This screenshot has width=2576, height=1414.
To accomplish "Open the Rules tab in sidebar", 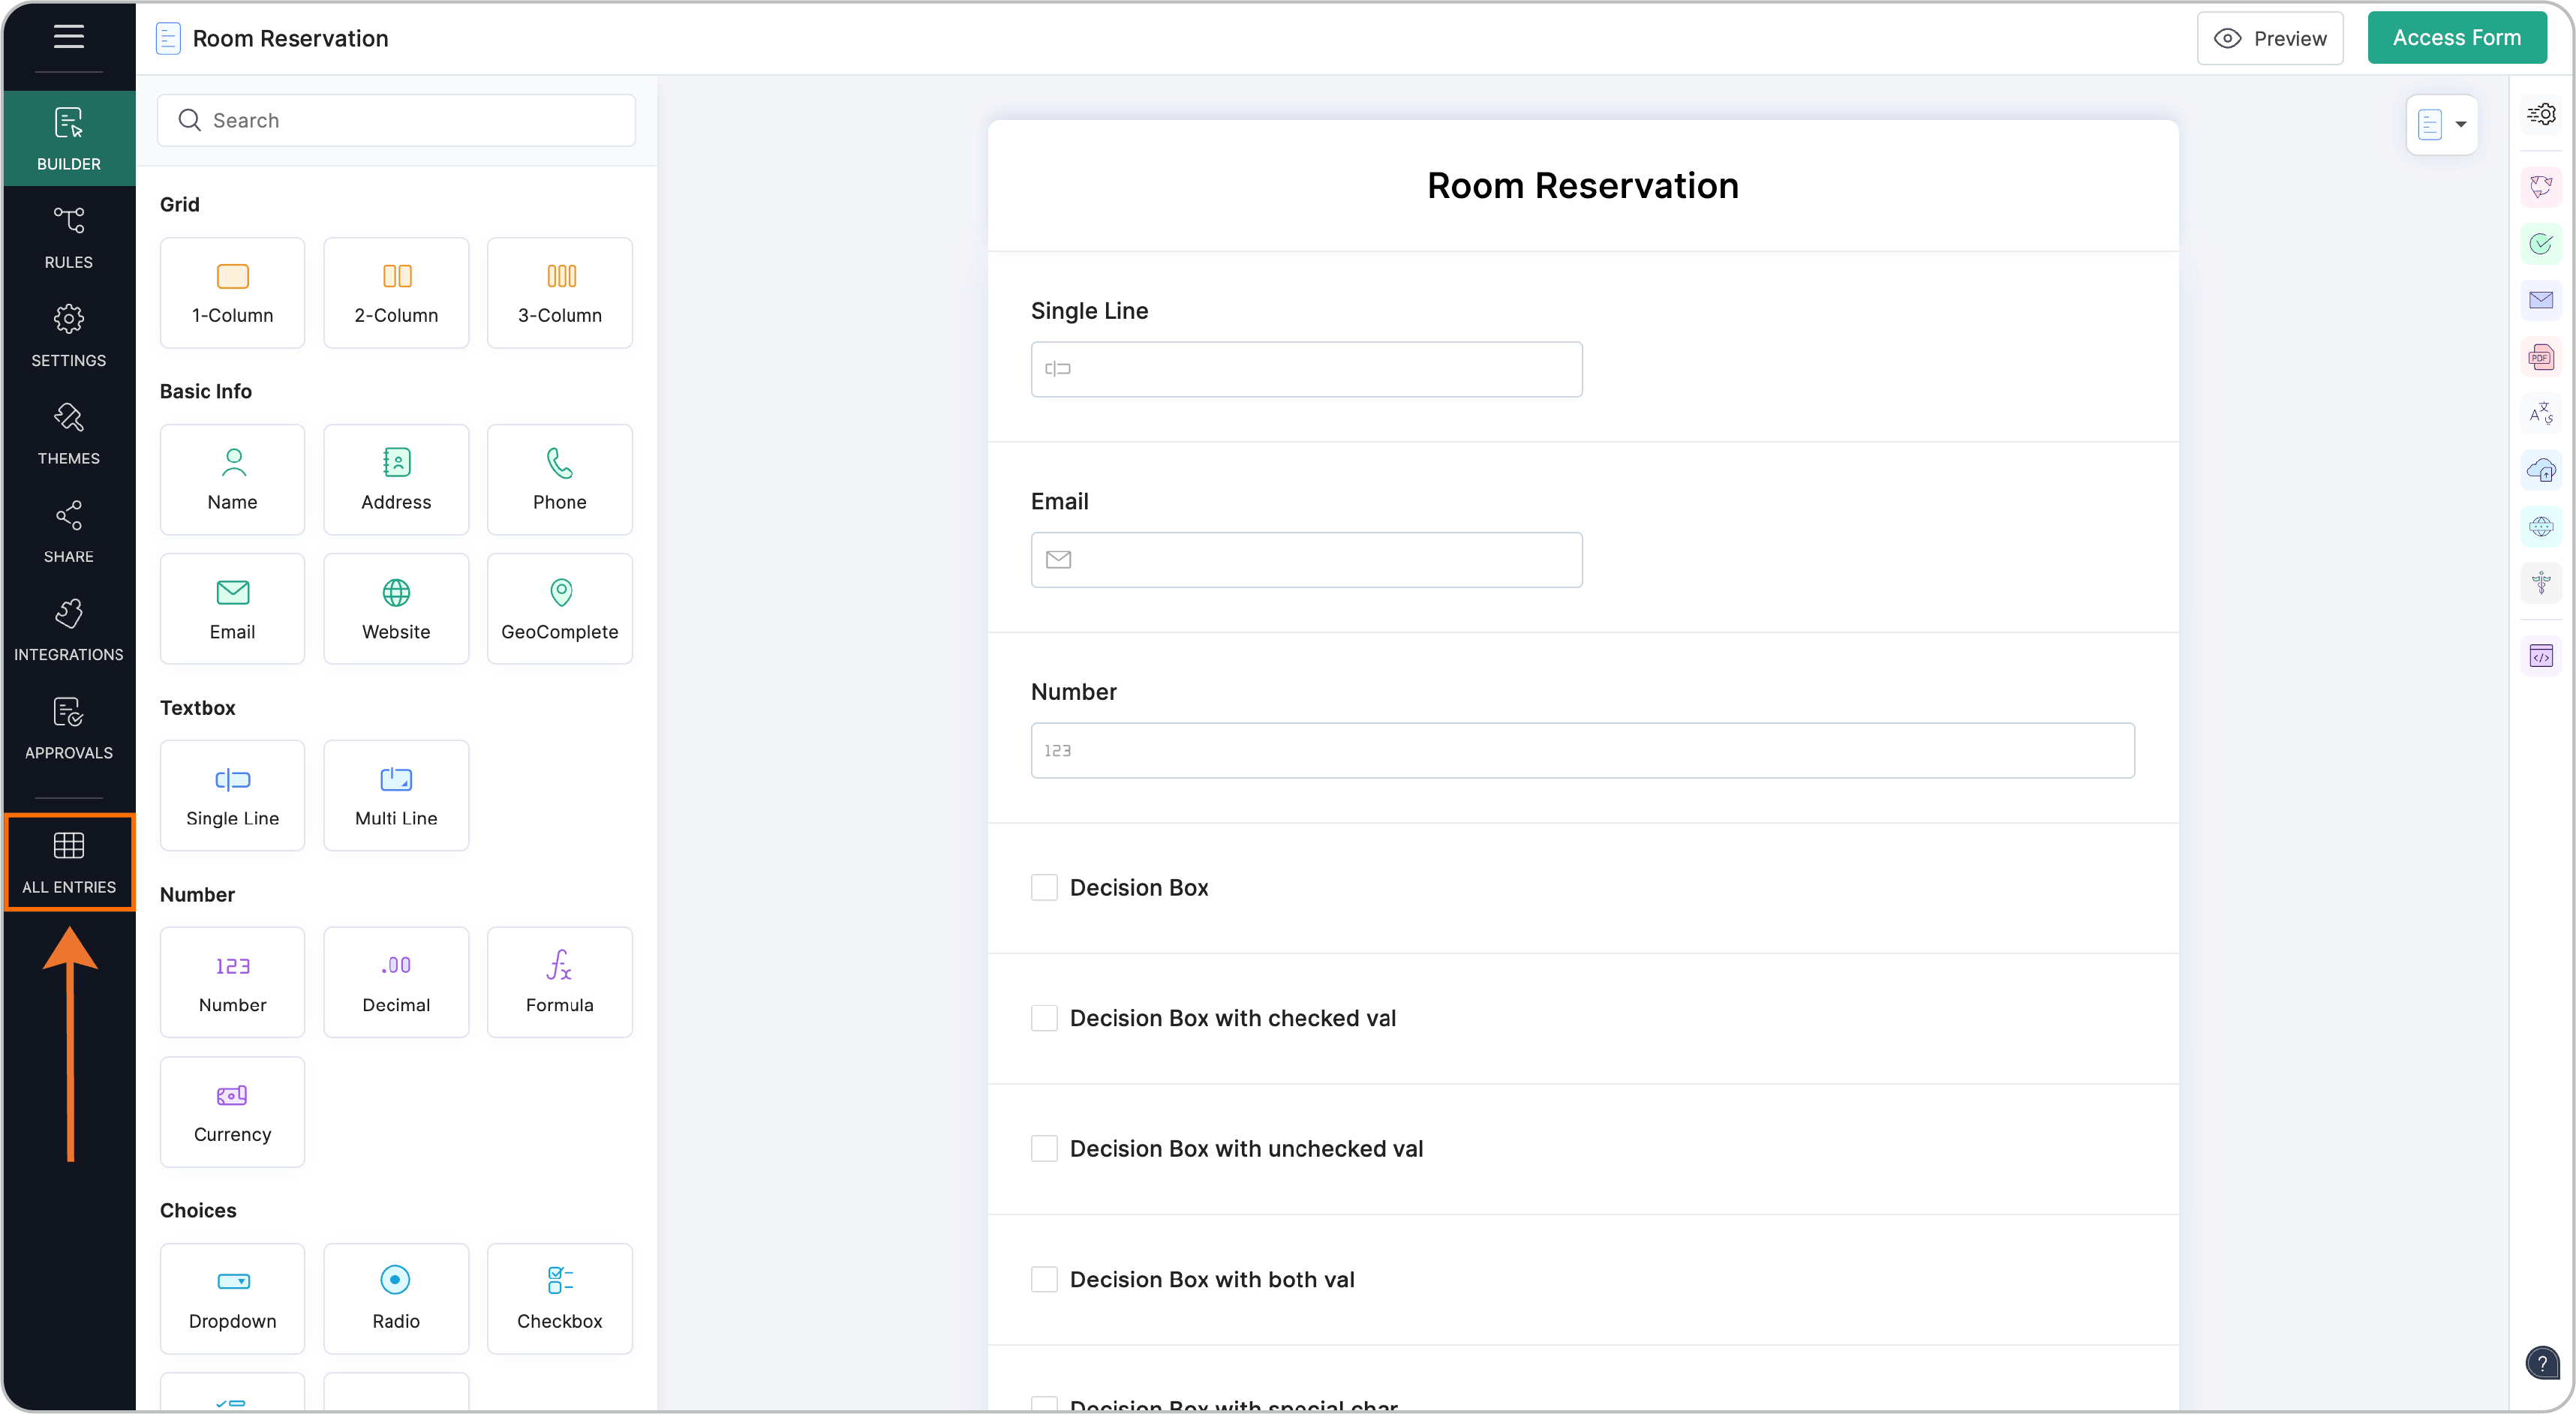I will point(68,236).
